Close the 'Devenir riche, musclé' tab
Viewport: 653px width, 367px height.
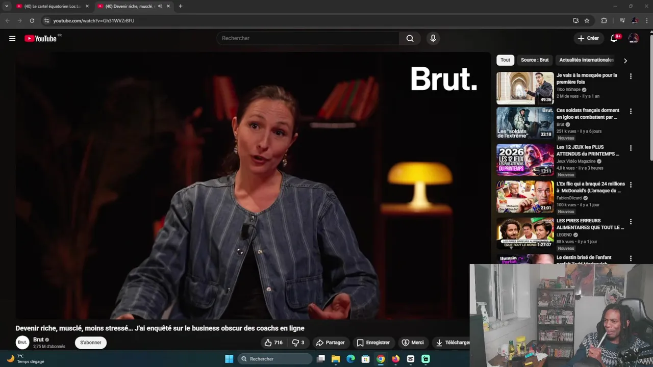point(168,6)
